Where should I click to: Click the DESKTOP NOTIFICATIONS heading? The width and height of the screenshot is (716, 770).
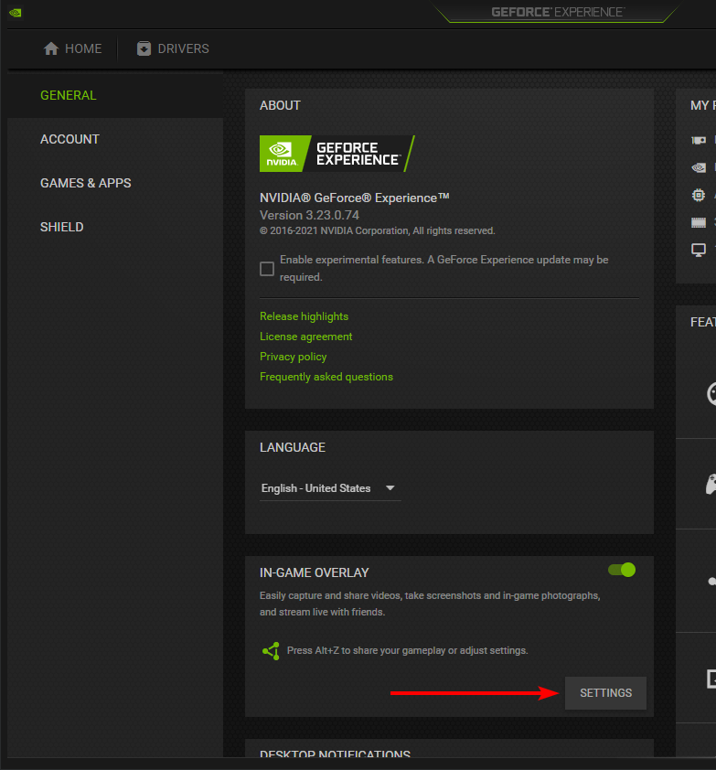tap(335, 754)
